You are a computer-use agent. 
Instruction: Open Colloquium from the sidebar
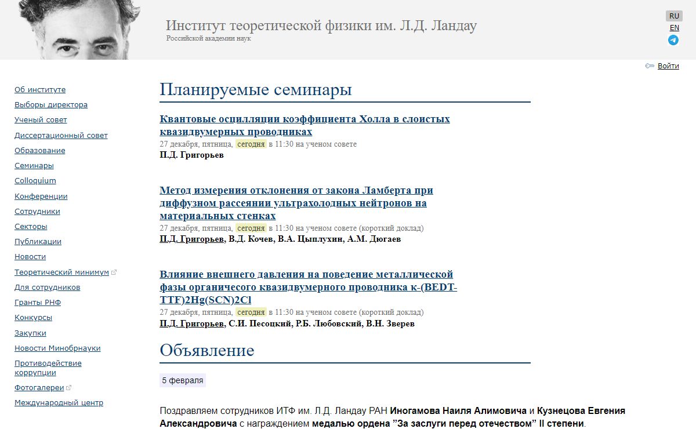click(35, 181)
